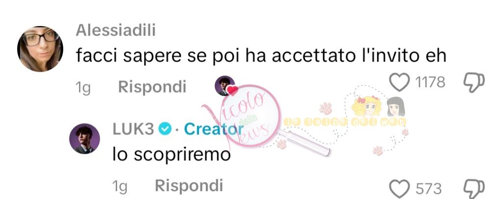Open LUK3's profile picture
The image size is (502, 199).
click(x=84, y=139)
